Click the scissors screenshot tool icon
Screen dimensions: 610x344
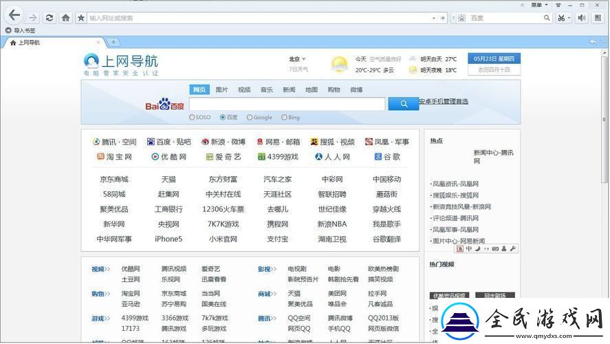click(x=561, y=18)
